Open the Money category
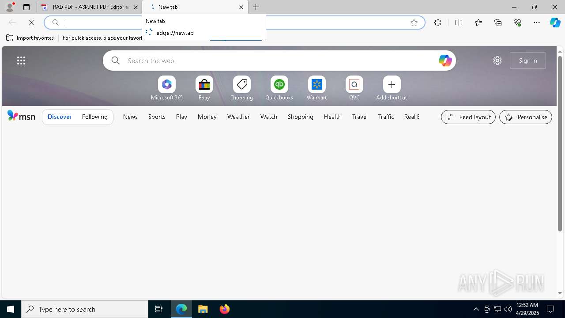 point(207,117)
